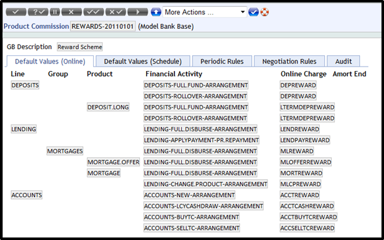The width and height of the screenshot is (384, 240).
Task: Select the MORTGAGE.OFFER product field
Action: [113, 162]
